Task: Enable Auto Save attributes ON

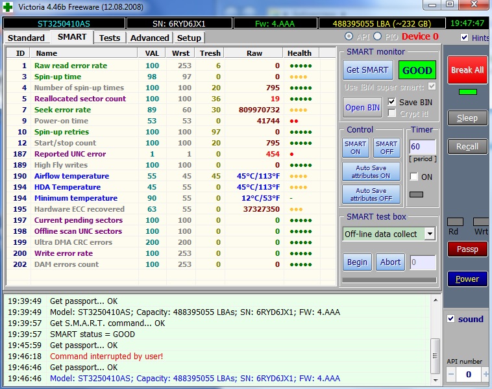Action: pos(371,171)
